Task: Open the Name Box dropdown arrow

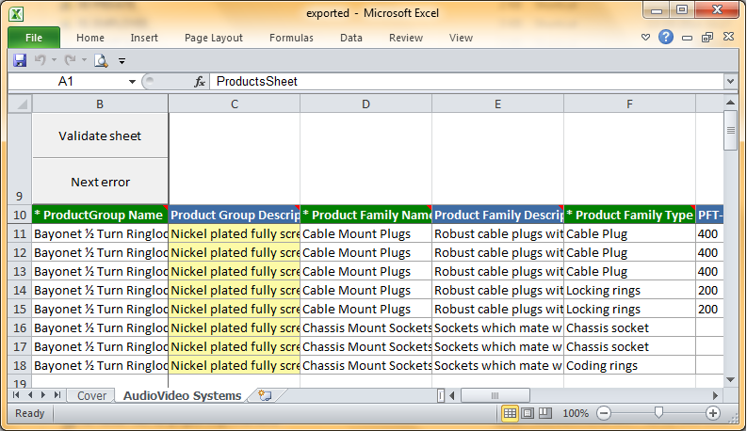Action: click(132, 82)
